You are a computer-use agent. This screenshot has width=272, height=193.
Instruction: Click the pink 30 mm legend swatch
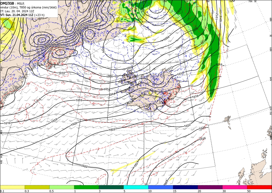tap(235, 187)
